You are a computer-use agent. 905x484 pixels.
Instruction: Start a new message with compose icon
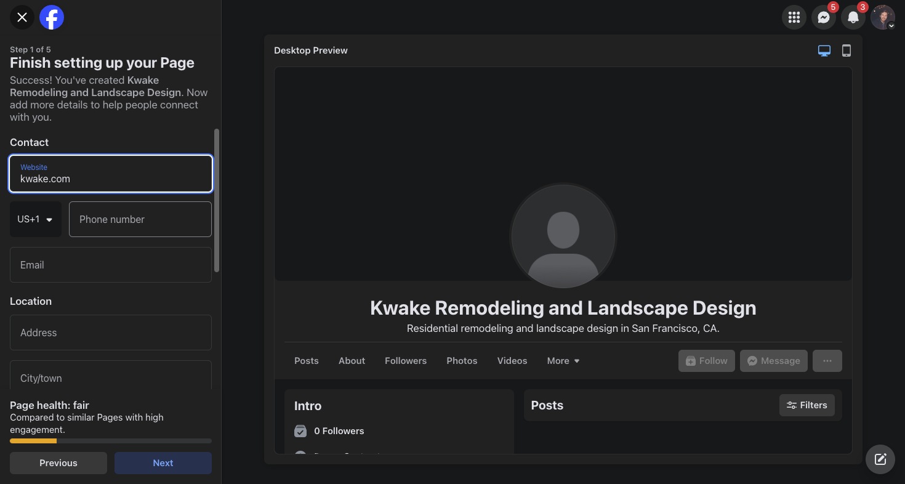click(880, 459)
